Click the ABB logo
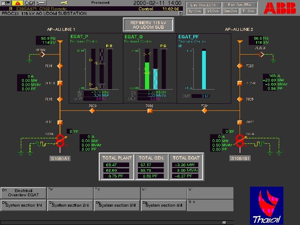Image resolution: width=300 pixels, height=225 pixels. coord(280,8)
